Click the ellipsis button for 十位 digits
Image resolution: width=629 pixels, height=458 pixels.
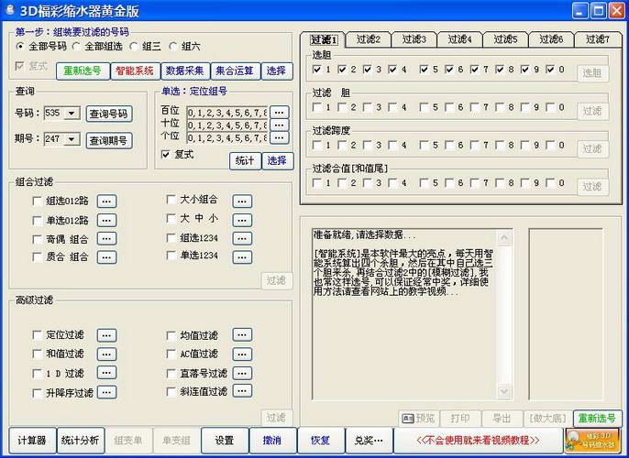coord(279,125)
